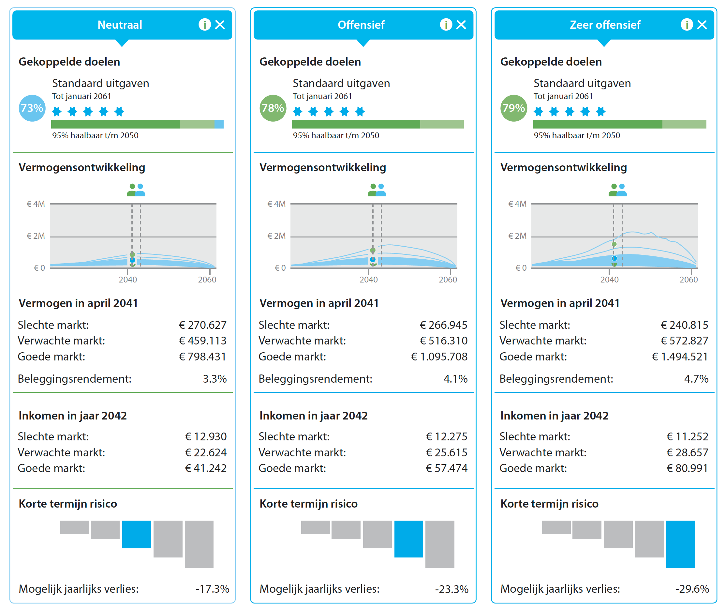725x610 pixels.
Task: Show info for Zeer offensief profile
Action: (686, 24)
